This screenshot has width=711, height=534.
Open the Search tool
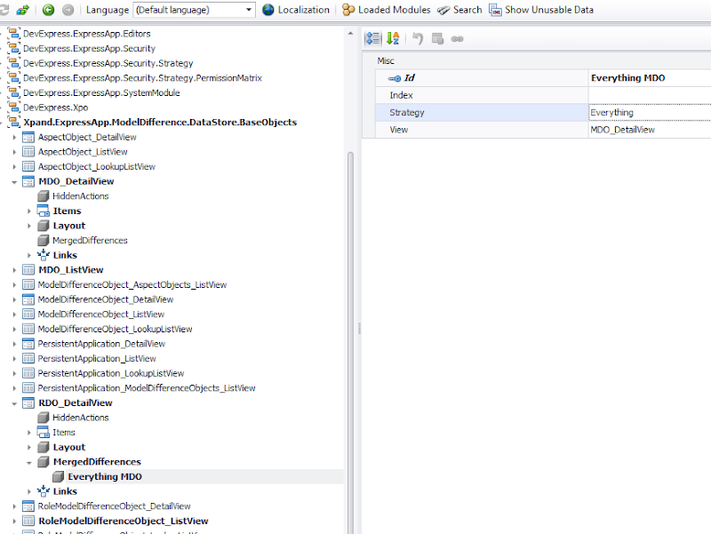459,10
